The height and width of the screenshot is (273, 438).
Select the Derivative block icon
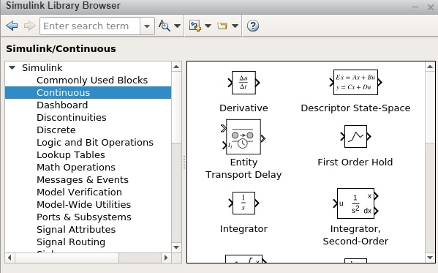[x=243, y=83]
